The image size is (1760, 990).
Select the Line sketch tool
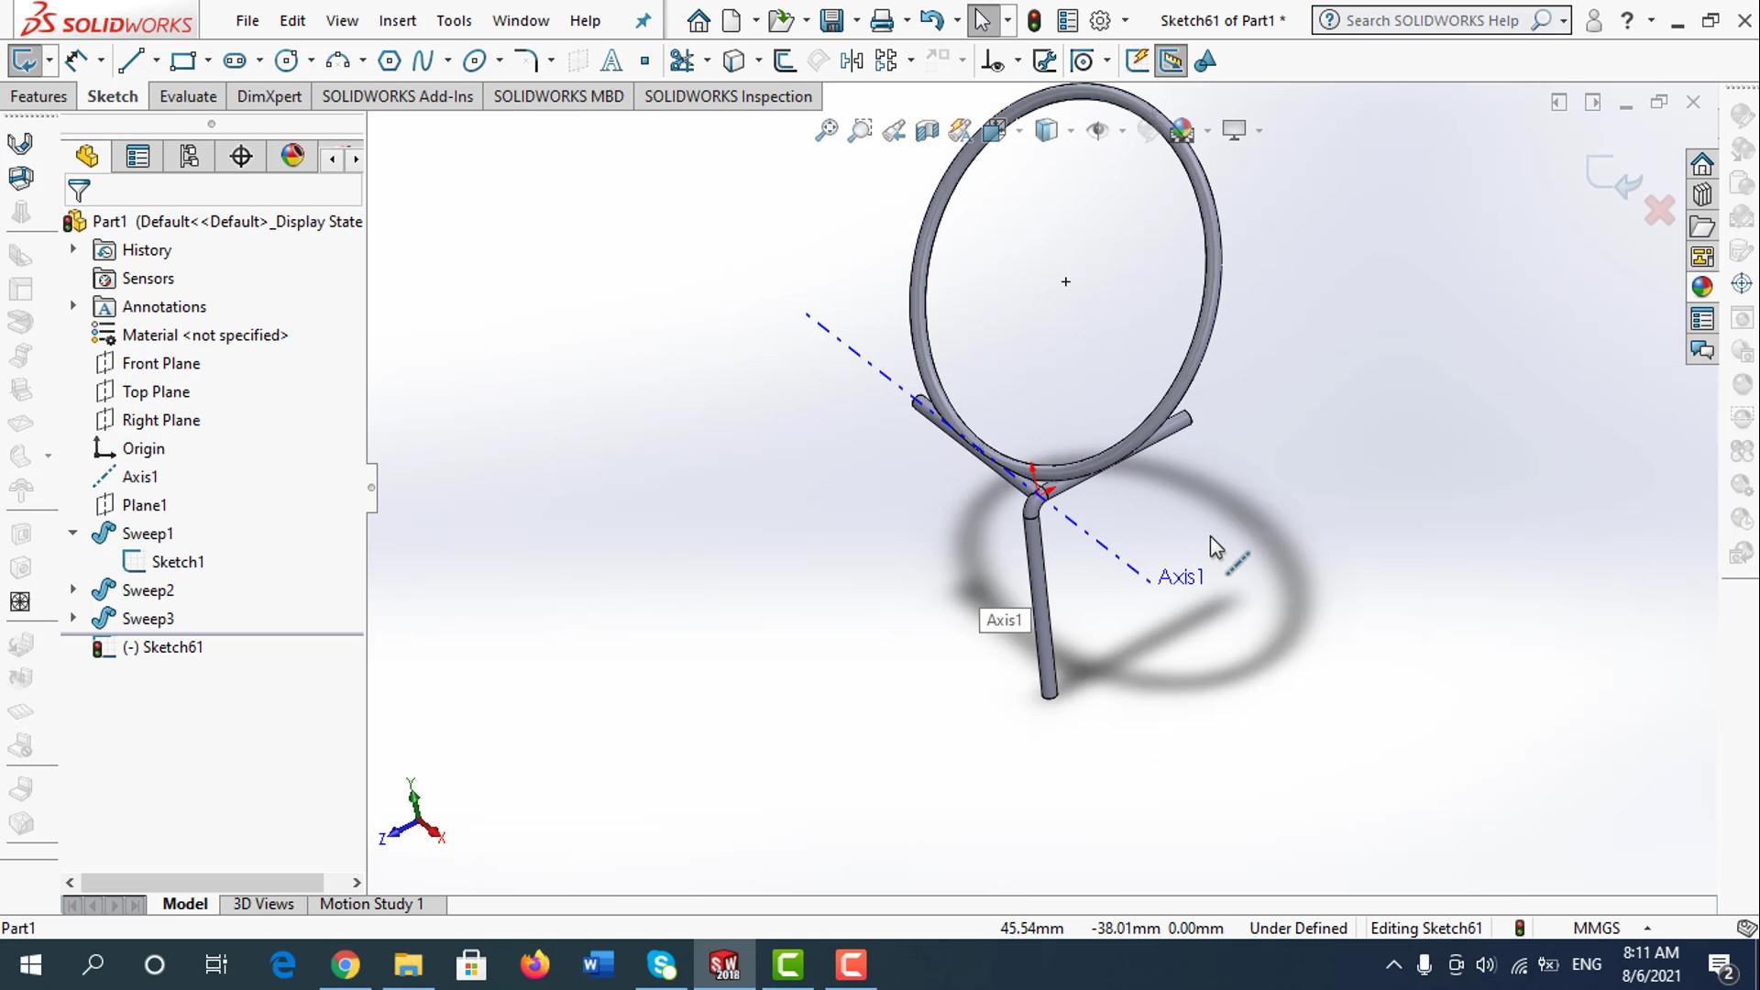pyautogui.click(x=131, y=61)
